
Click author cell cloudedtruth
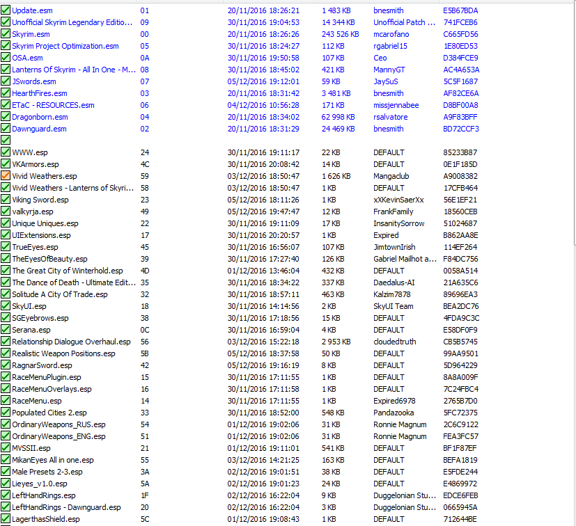click(x=395, y=342)
